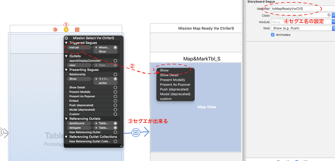Click the Class field go-to arrow icon
Viewport: 335px width, 161px height.
coord(329,15)
